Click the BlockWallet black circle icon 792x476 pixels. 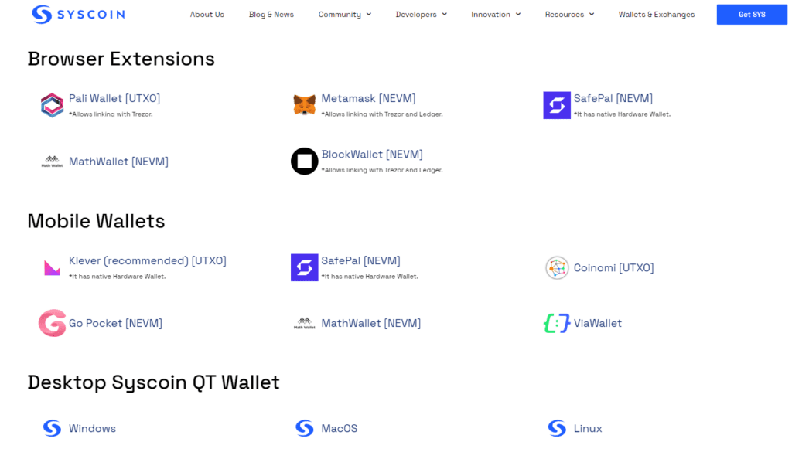305,161
